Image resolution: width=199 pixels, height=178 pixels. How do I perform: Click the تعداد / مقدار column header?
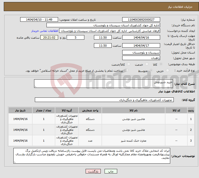click(x=44, y=110)
